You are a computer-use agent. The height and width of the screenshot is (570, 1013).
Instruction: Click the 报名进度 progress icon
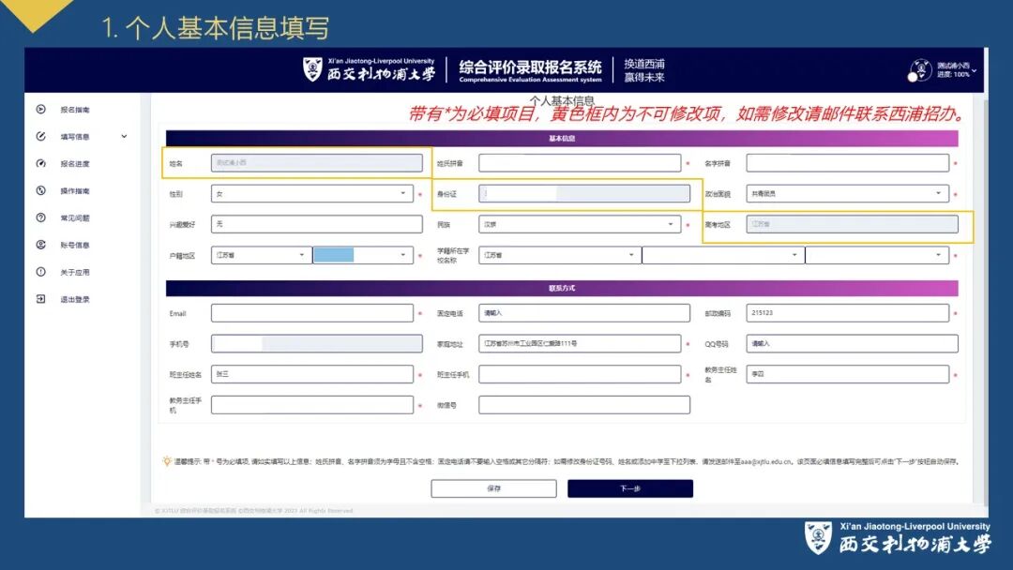pyautogui.click(x=39, y=163)
